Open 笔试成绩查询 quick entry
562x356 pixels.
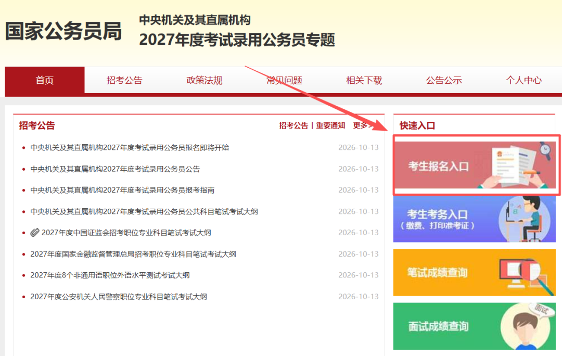(x=475, y=273)
